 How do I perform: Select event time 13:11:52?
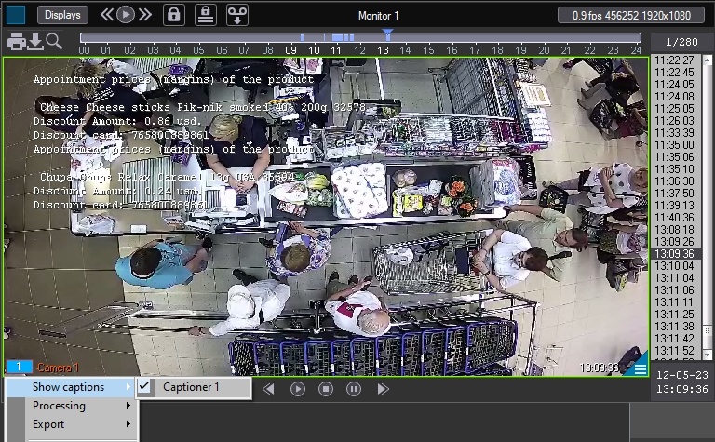(674, 351)
